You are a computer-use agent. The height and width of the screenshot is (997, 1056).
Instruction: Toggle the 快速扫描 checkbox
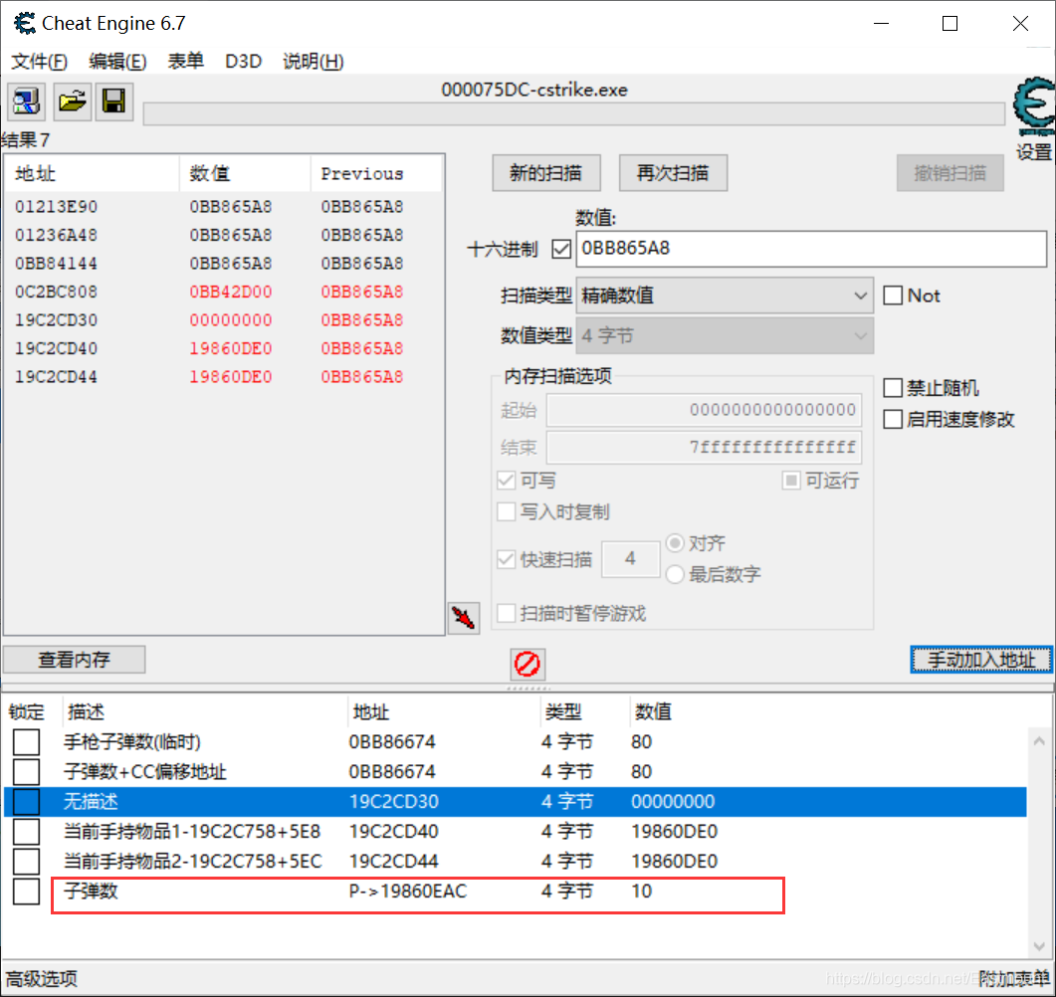pyautogui.click(x=506, y=559)
